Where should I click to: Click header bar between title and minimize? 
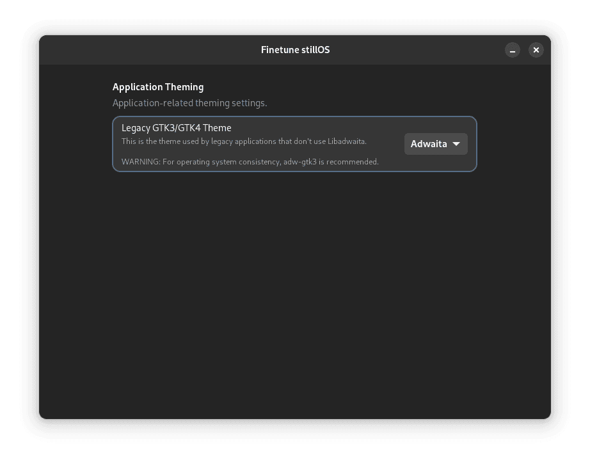click(416, 50)
